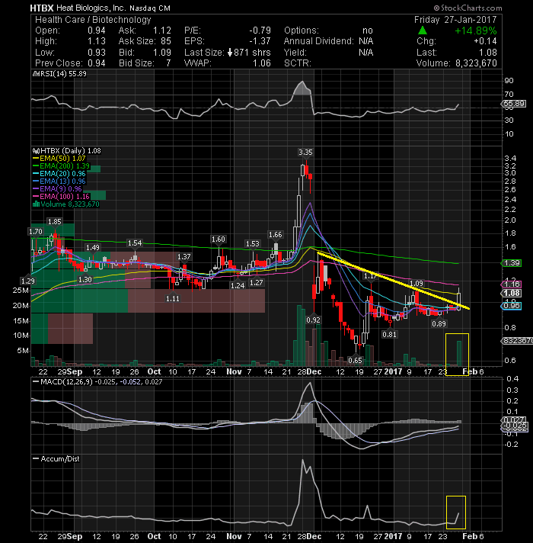Click the Low value 0.93
533x543 pixels.
tap(97, 53)
